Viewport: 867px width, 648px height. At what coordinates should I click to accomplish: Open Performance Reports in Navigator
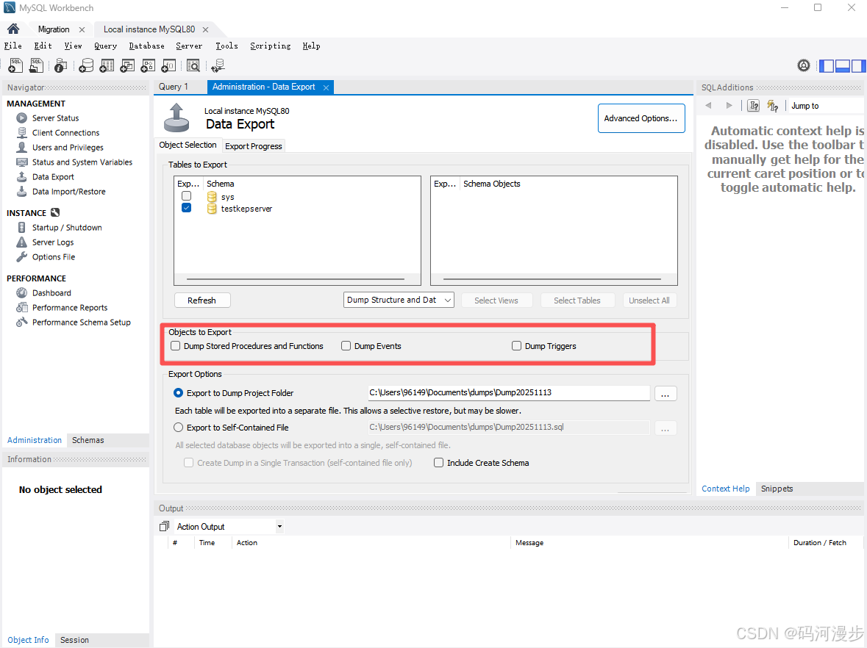coord(70,308)
